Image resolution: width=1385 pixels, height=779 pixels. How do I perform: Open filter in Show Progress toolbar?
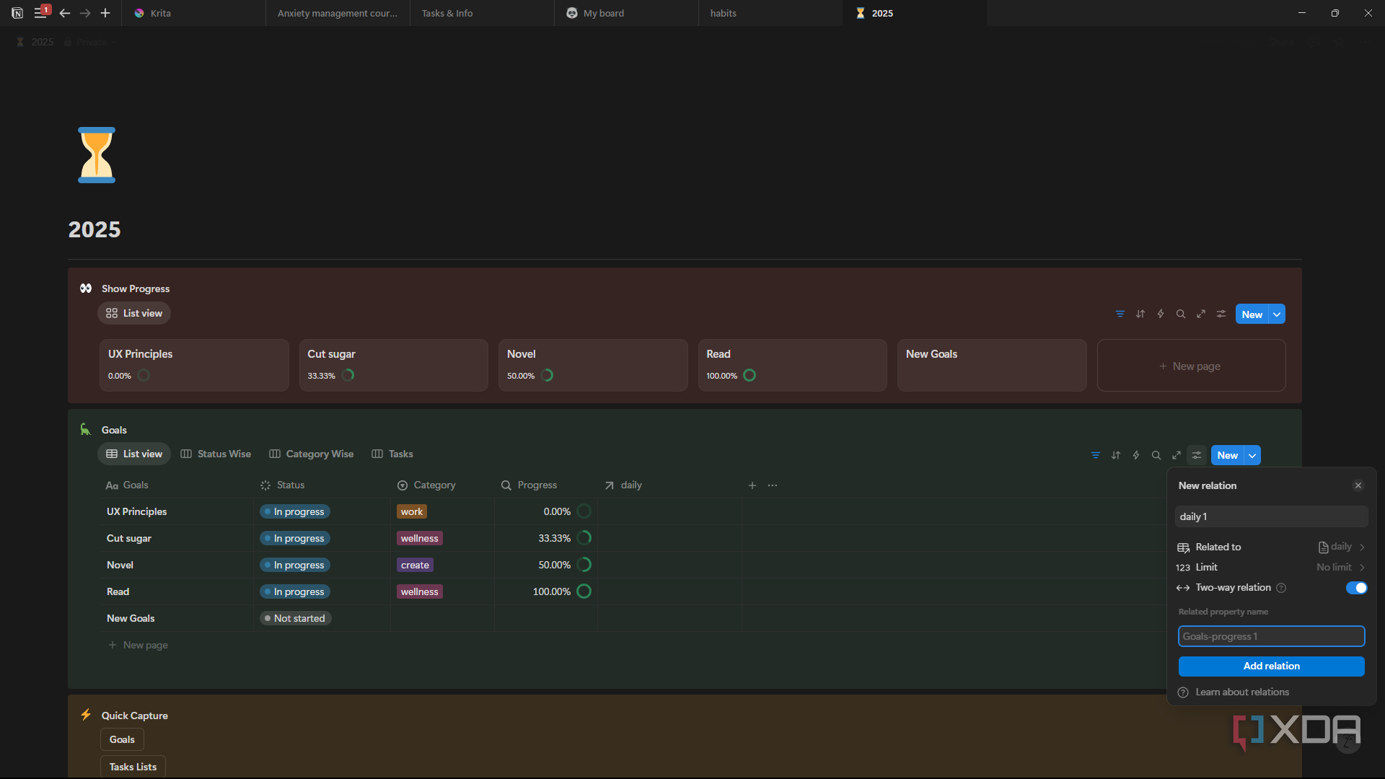coord(1120,314)
